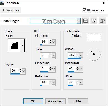Close the Innenfase dialog
This screenshot has width=108, height=106.
coord(104,3)
